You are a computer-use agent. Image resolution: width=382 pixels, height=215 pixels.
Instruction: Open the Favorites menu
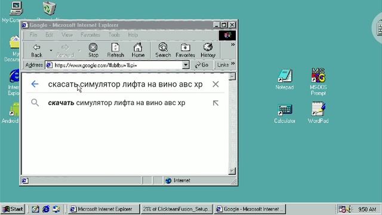[x=90, y=35]
